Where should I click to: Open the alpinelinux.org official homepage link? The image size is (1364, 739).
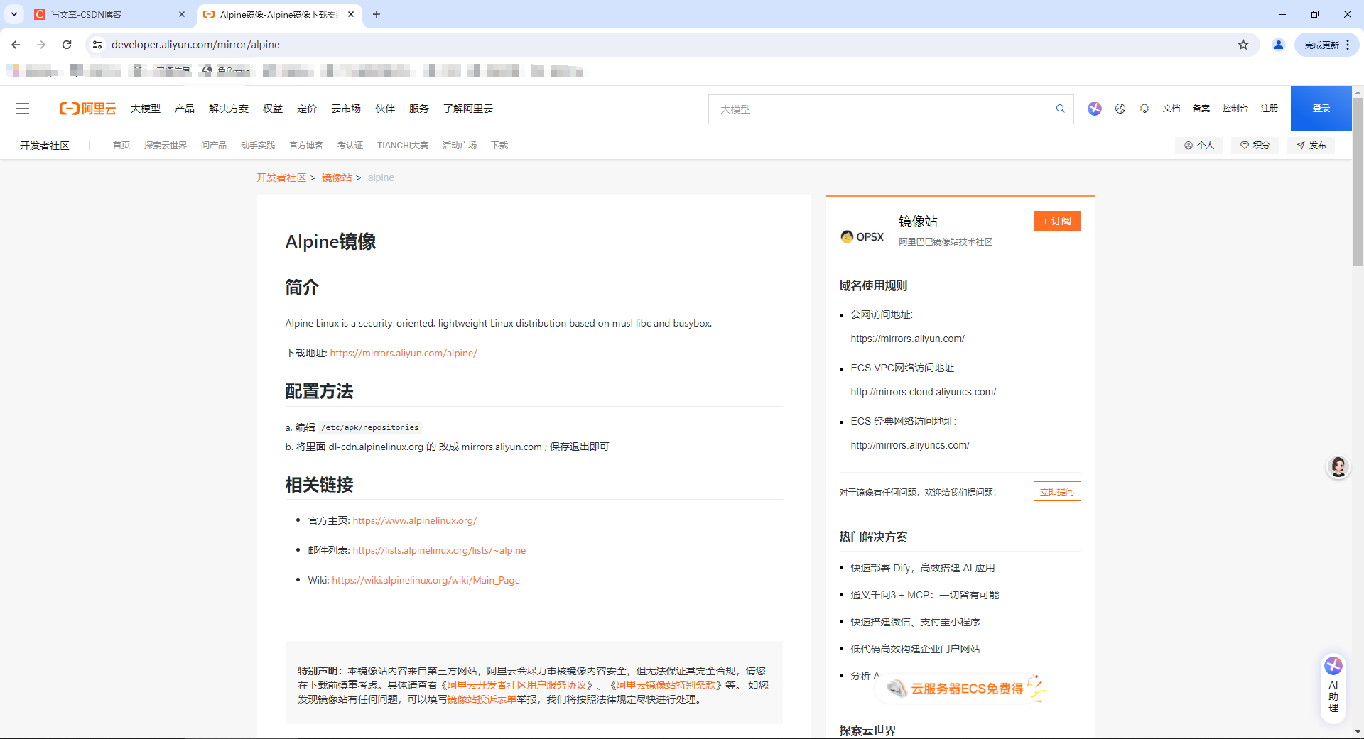point(415,520)
